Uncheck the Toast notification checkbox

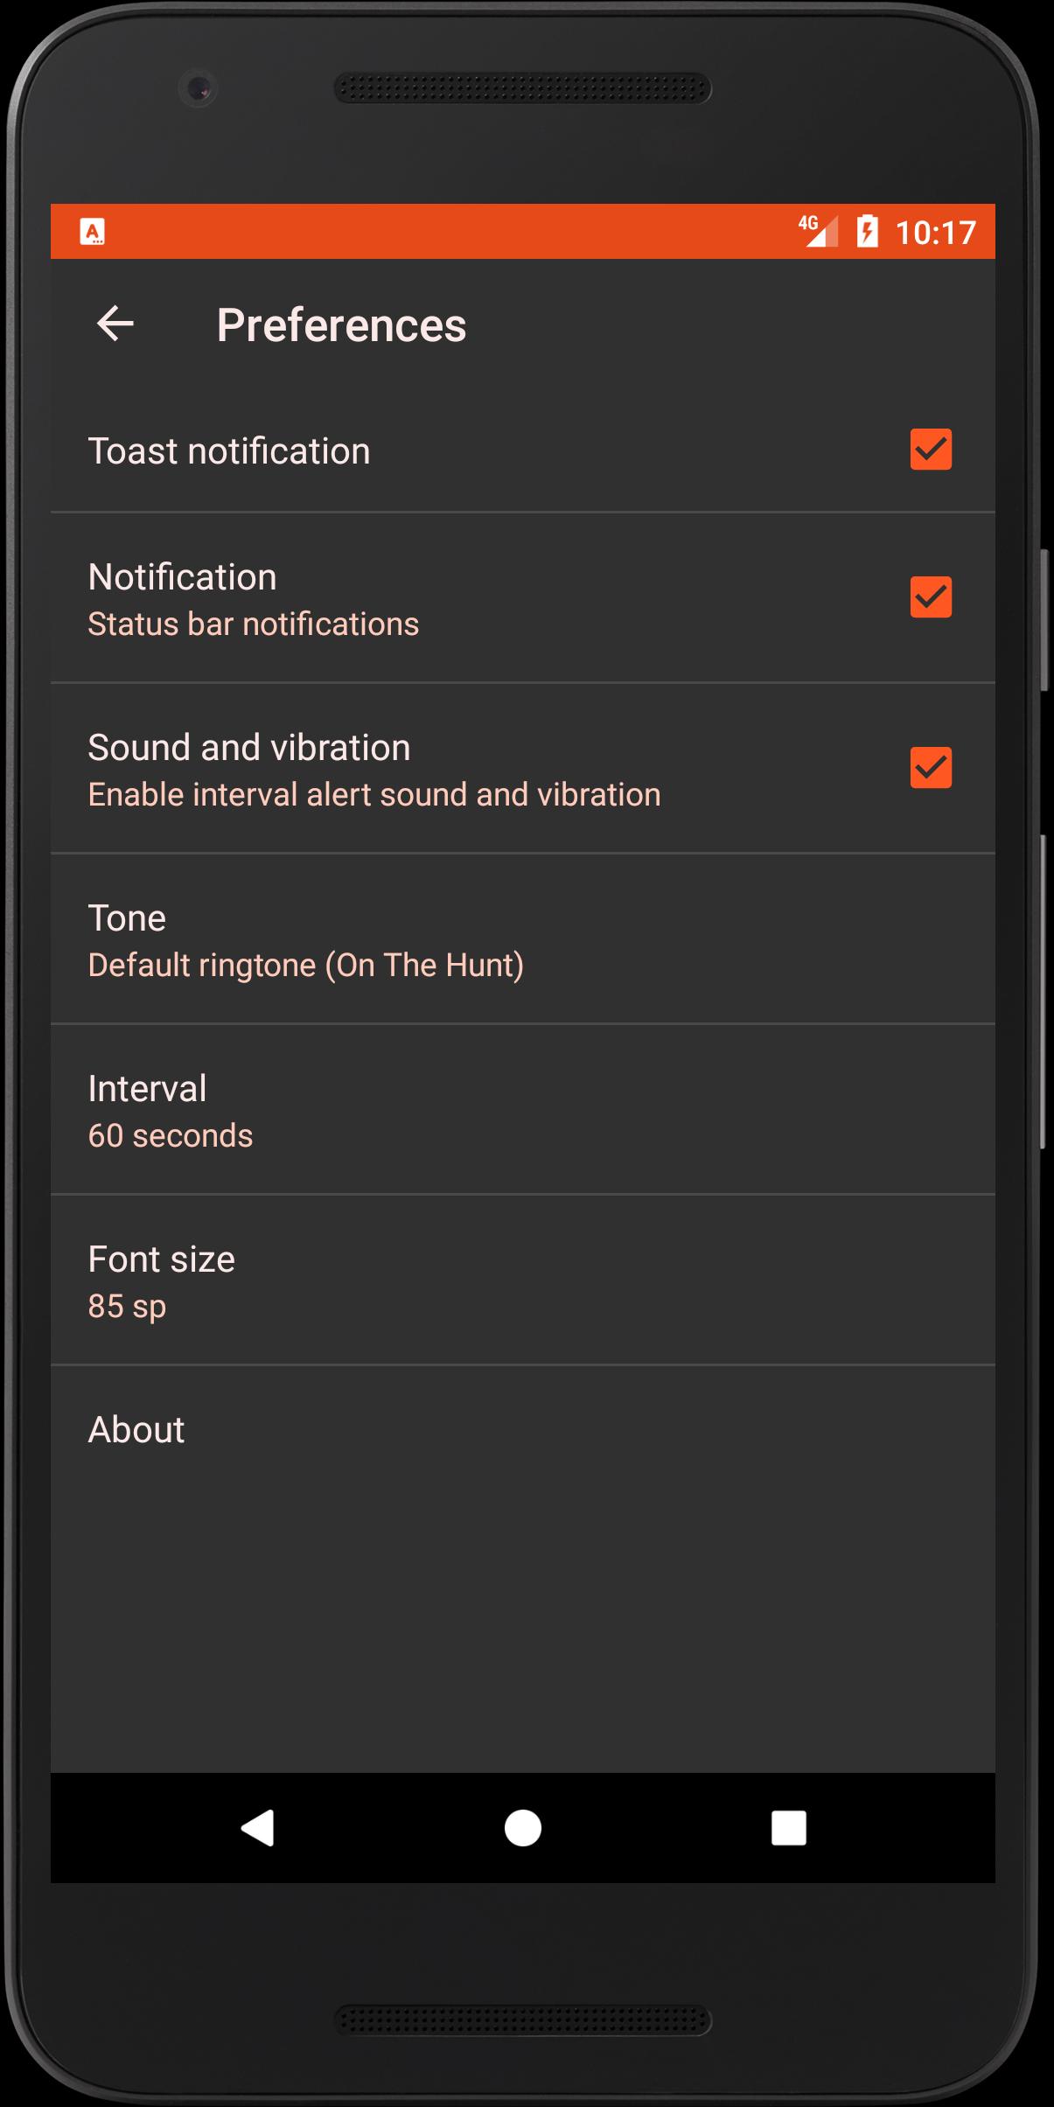tap(931, 450)
